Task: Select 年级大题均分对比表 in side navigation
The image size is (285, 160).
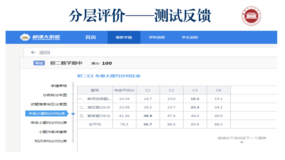Action: pos(47,113)
